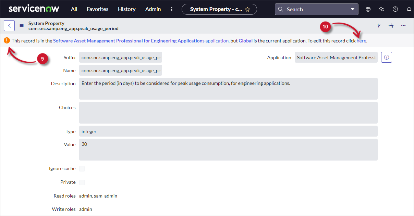Favorite the System Property page star
The height and width of the screenshot is (216, 414).
247,10
